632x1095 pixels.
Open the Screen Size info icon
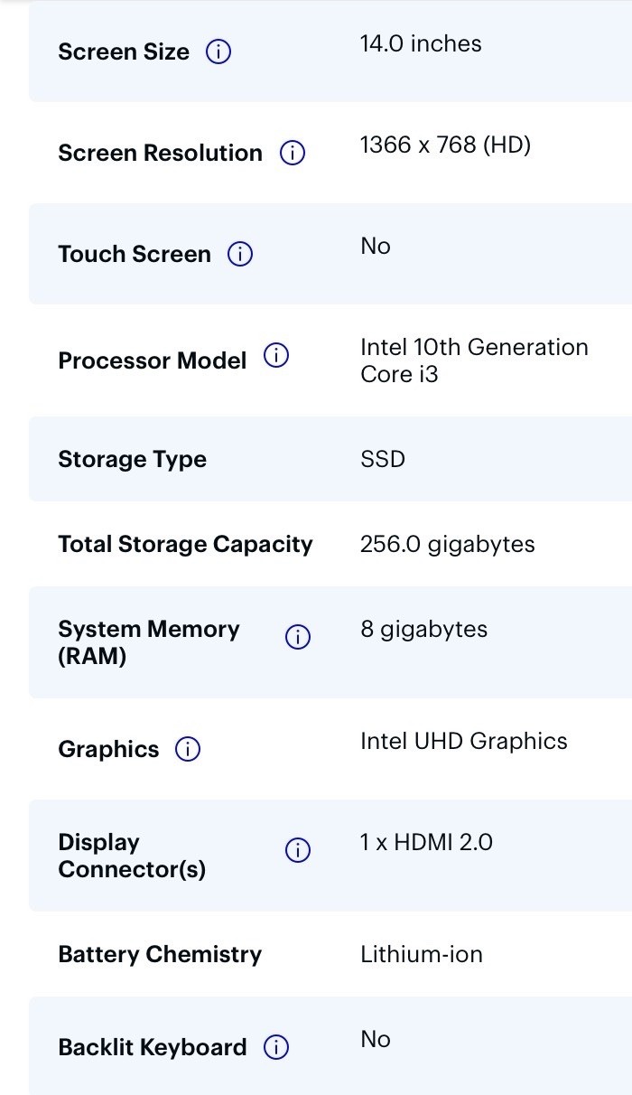coord(218,52)
